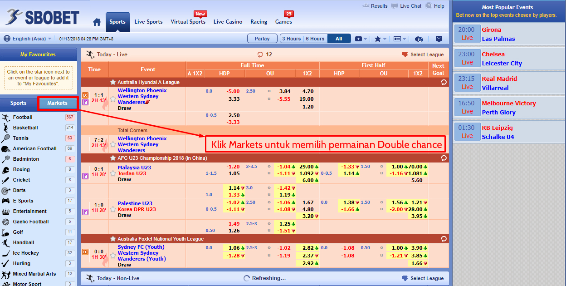
Task: Switch to Markets tab in sidebar
Action: point(57,103)
